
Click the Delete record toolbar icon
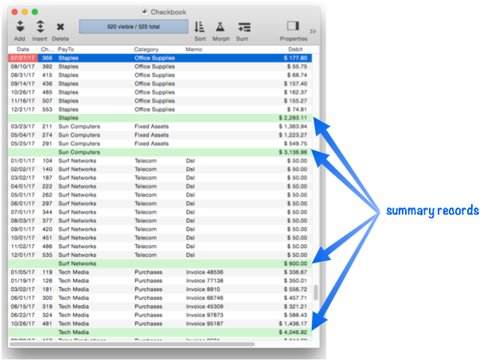(x=60, y=27)
